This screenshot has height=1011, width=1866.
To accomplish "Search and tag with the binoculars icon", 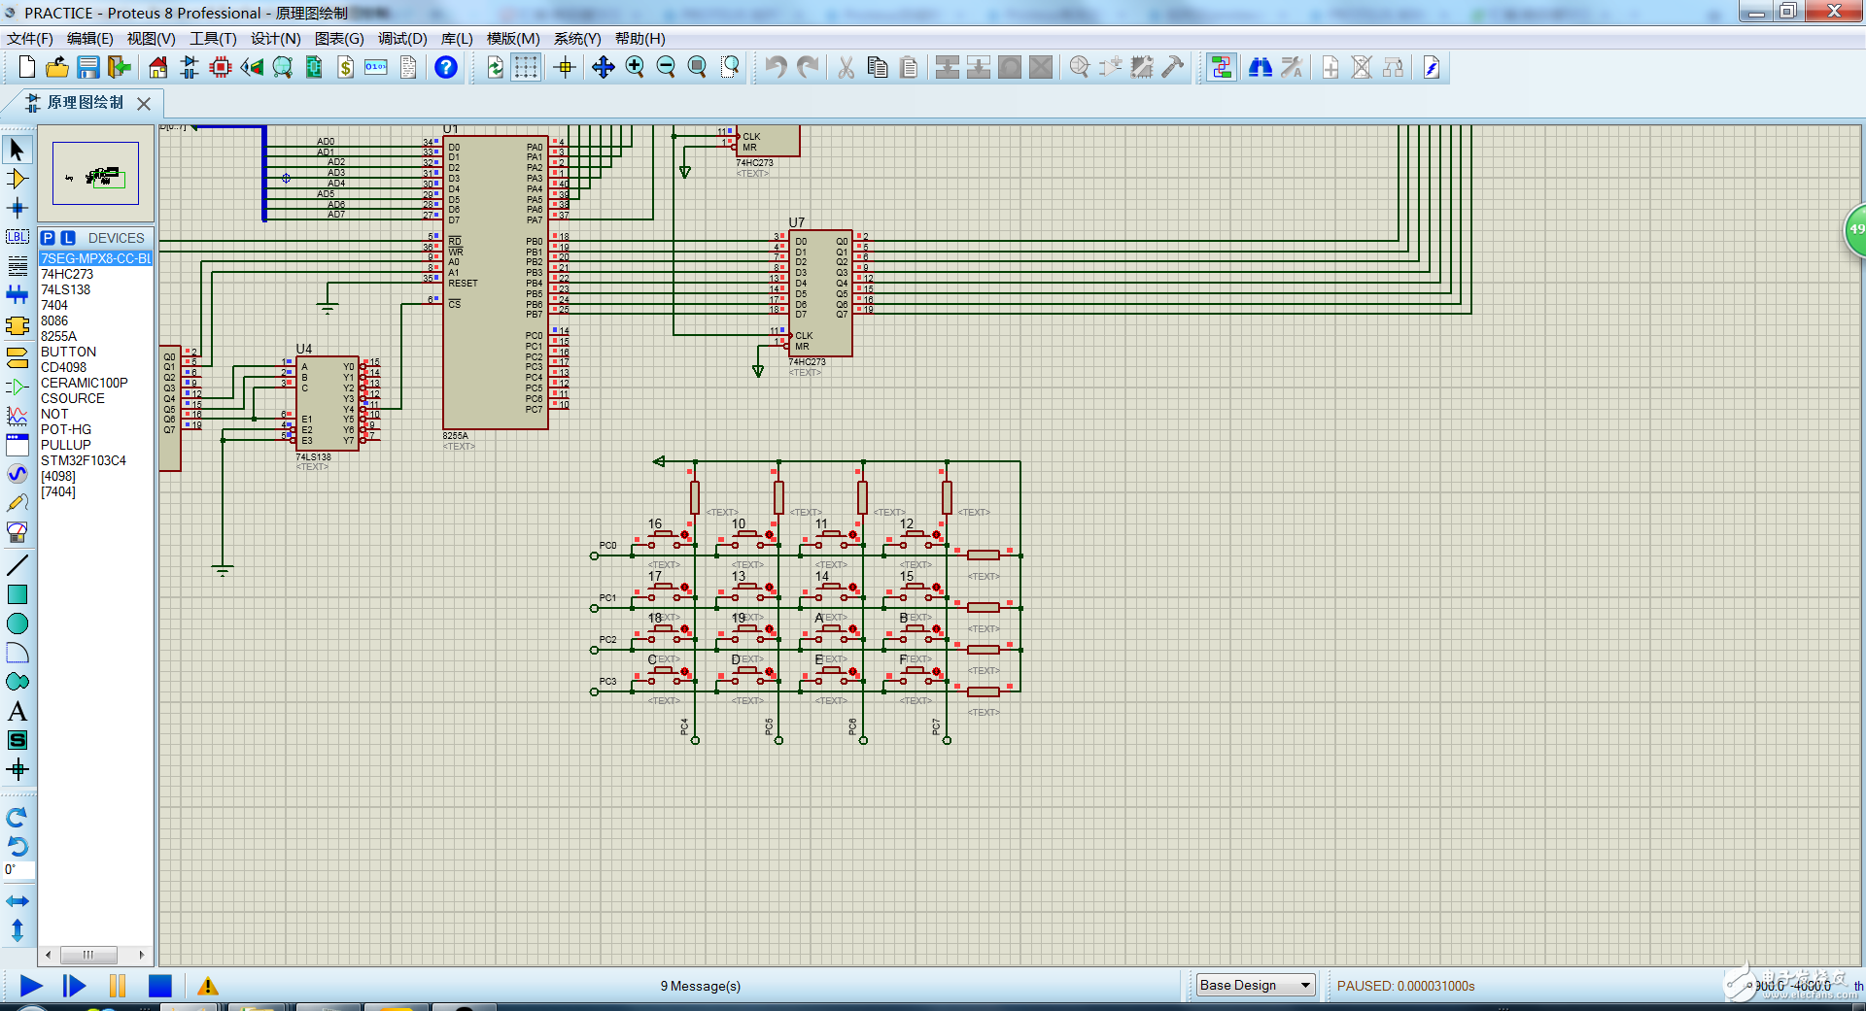I will click(x=1261, y=67).
